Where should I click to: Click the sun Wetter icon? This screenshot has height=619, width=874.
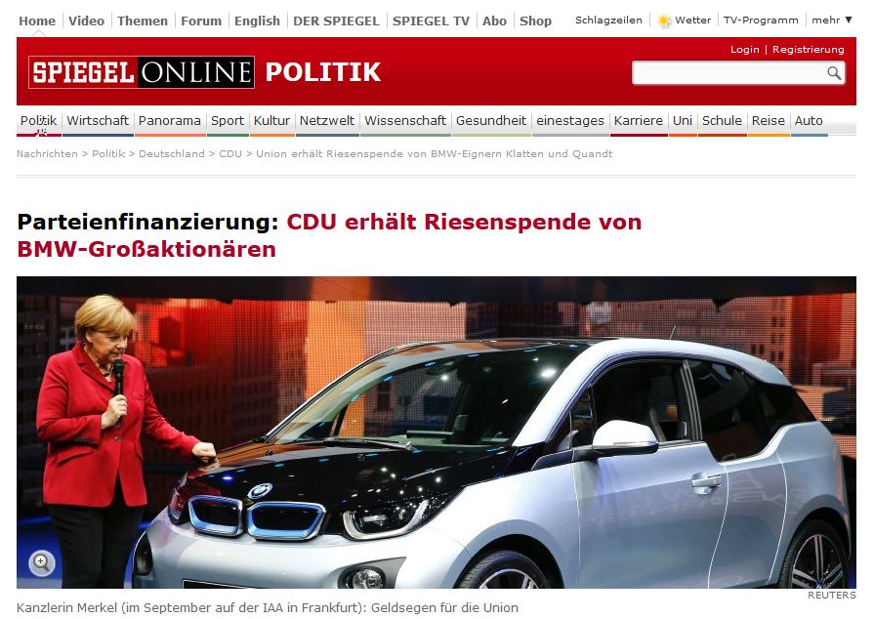coord(664,21)
